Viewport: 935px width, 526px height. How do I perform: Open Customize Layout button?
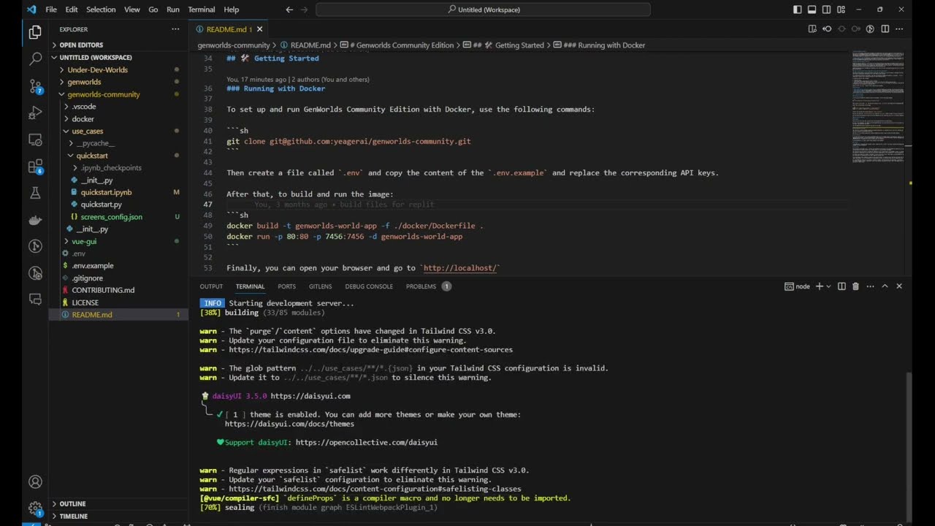coord(841,9)
